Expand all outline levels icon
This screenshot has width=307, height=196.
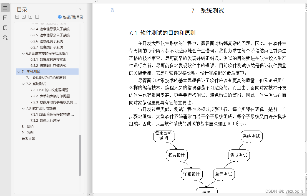tap(17, 17)
